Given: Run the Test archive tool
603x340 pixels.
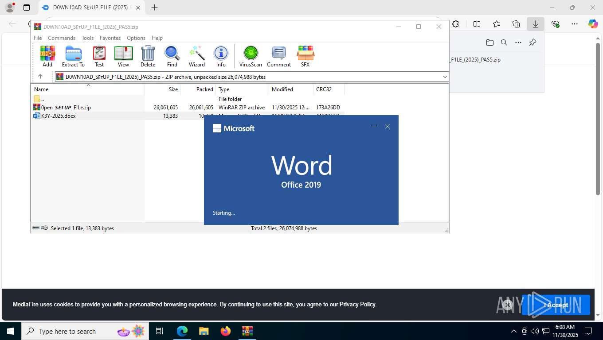Looking at the screenshot, I should click(99, 56).
